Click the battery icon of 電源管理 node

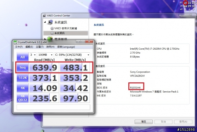click(50, 38)
